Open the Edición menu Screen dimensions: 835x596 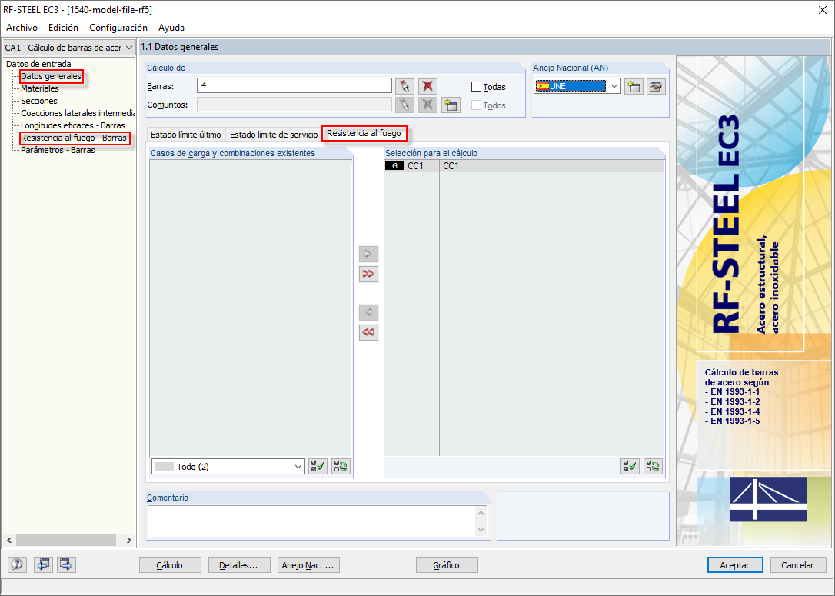tap(63, 28)
